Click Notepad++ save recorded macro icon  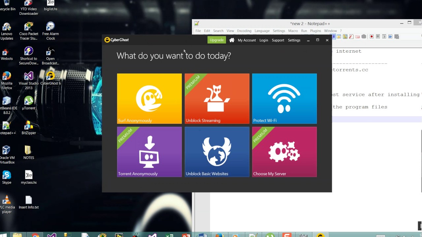coord(397,37)
